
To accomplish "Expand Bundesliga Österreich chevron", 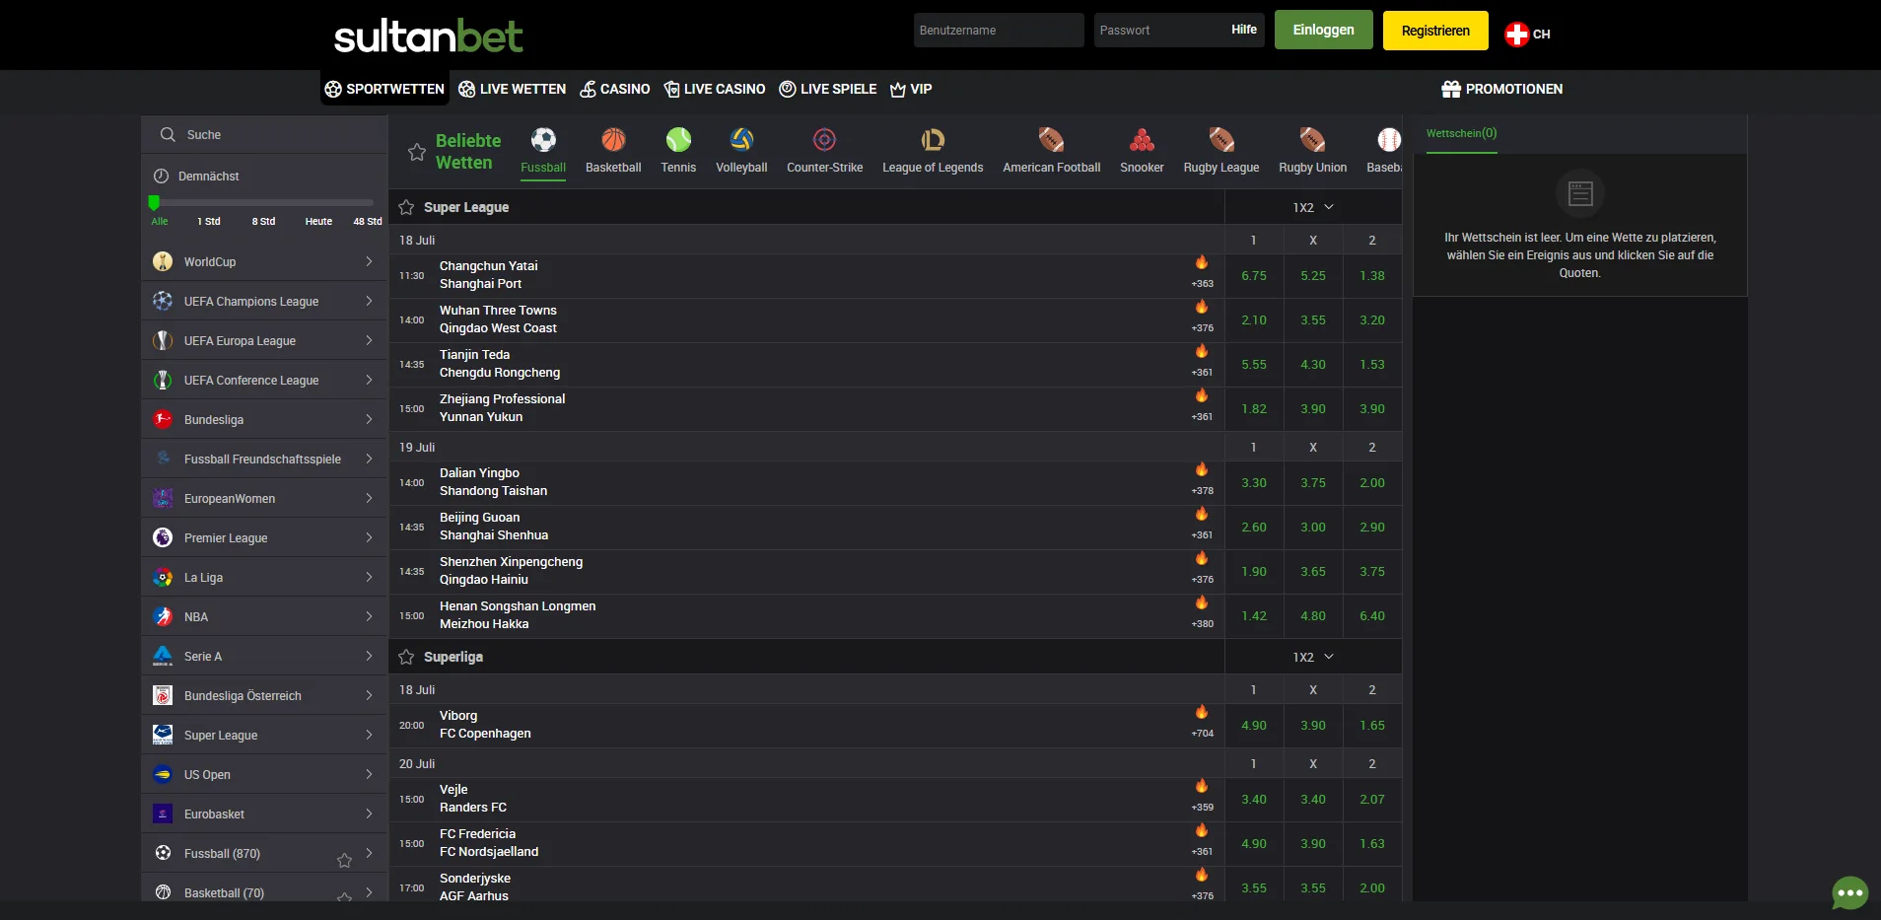I will (x=369, y=695).
